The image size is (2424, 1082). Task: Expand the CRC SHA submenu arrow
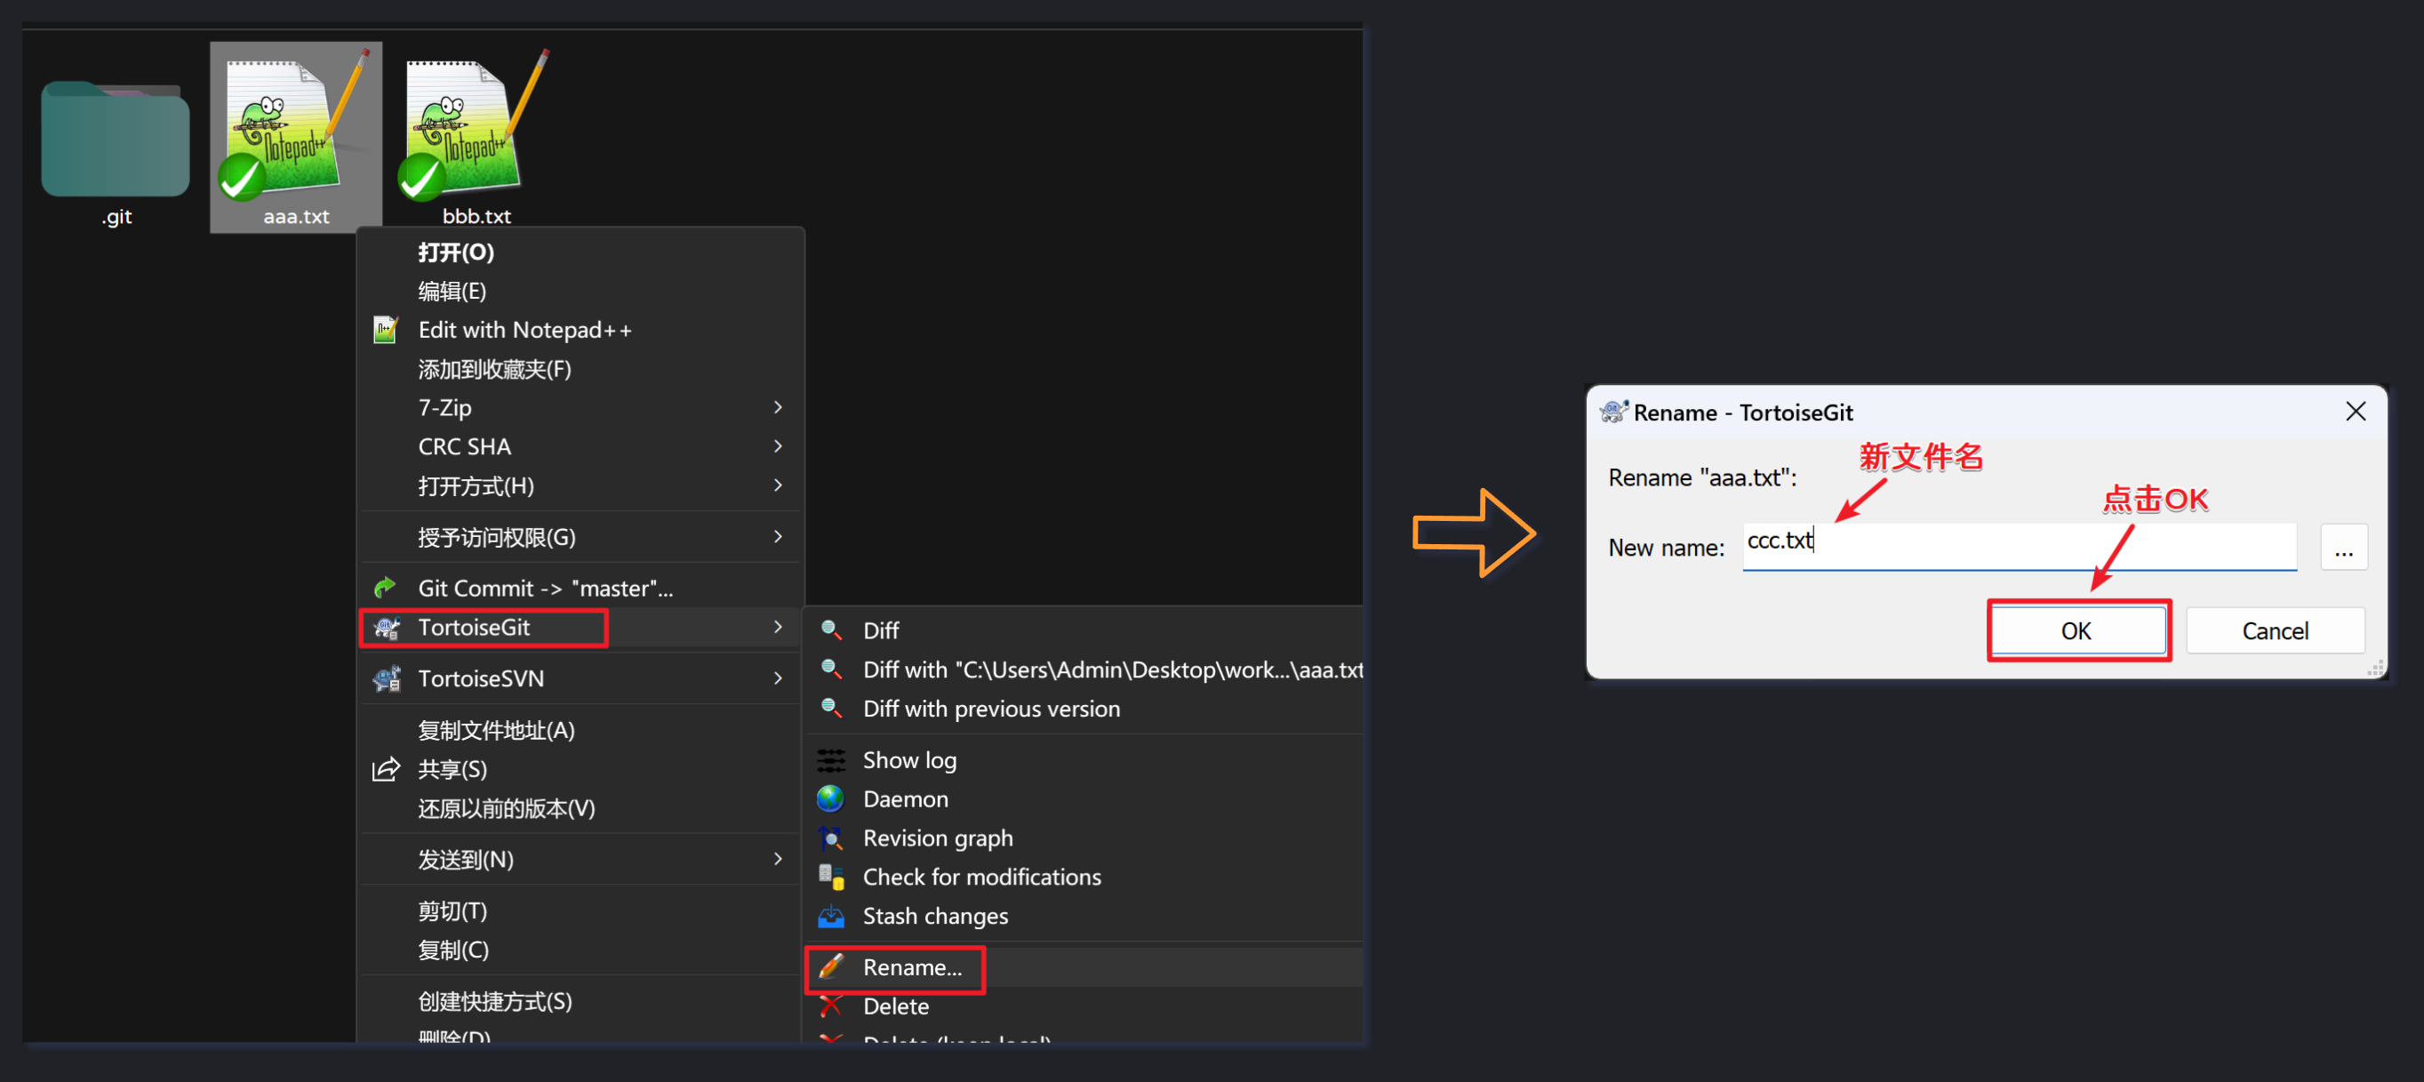click(x=777, y=446)
